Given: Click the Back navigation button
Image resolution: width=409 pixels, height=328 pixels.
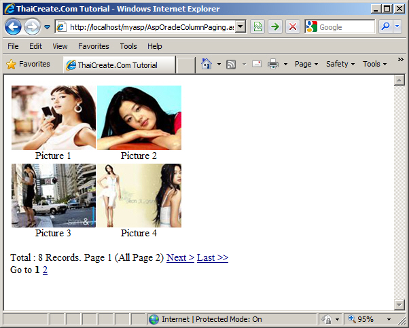Looking at the screenshot, I should [13, 27].
